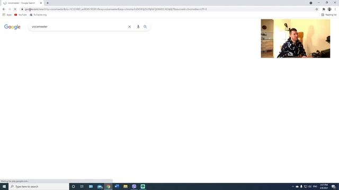
Task: Open Apps bookmark shortcut
Action: click(7, 15)
